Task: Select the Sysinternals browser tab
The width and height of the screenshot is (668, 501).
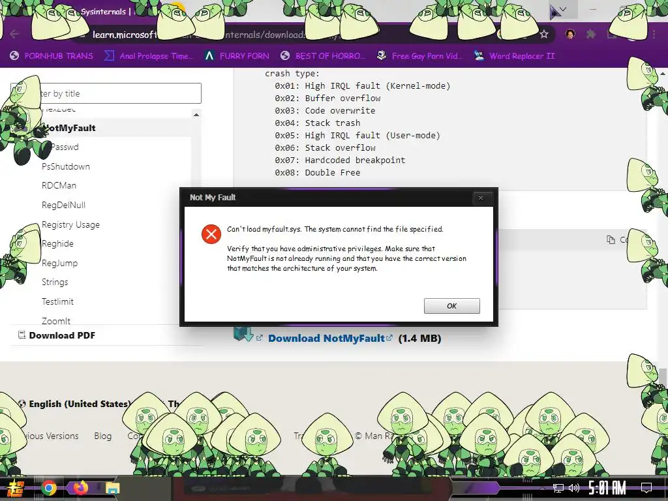Action: pyautogui.click(x=103, y=12)
